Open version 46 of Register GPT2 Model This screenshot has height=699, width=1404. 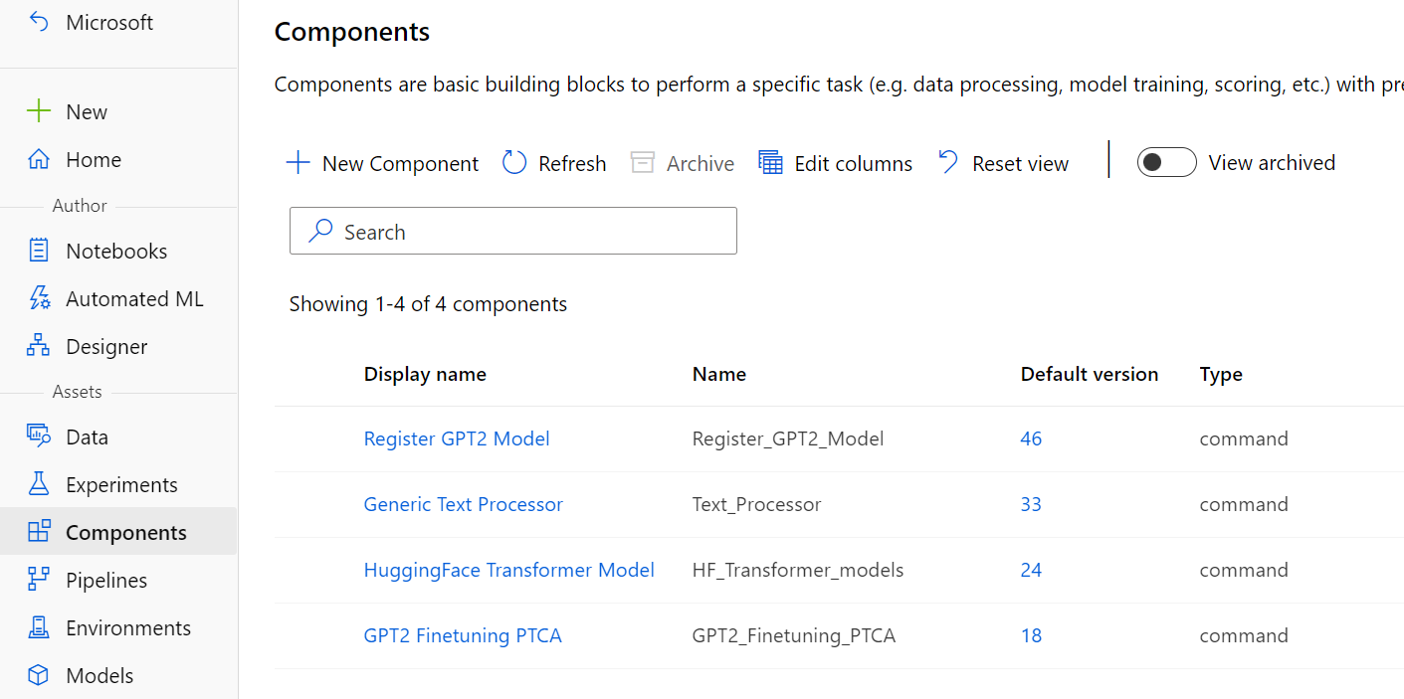[x=1031, y=438]
